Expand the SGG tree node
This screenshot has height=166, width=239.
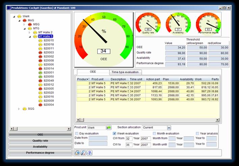[19, 109]
